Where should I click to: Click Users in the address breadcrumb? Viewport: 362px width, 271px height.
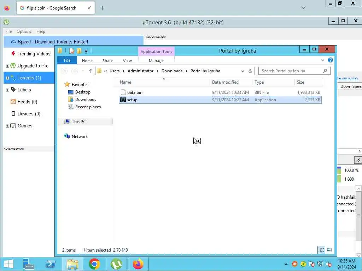115,71
